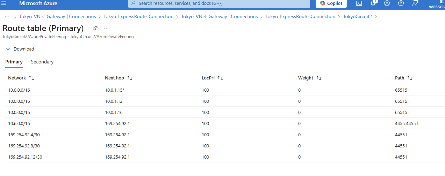Sort by the Network column arrows
The height and width of the screenshot is (176, 445).
coord(31,78)
